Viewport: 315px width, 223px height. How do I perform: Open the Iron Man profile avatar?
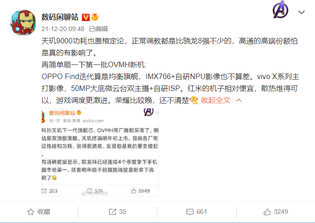pyautogui.click(x=23, y=23)
